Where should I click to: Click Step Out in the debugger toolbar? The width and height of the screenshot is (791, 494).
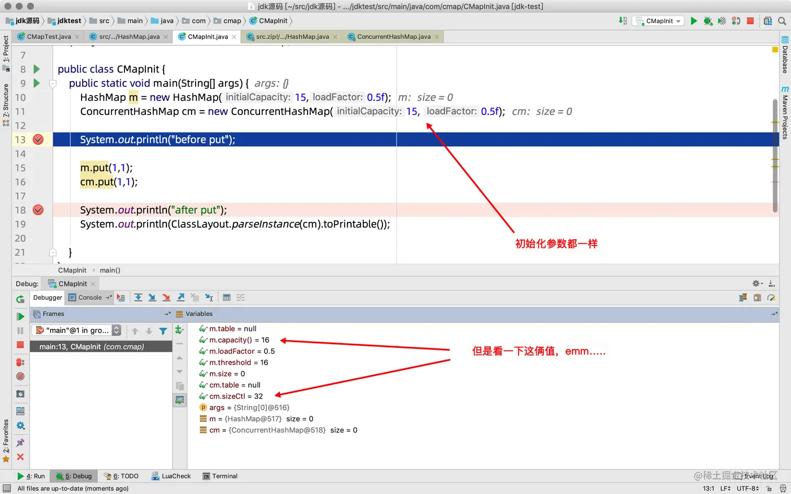(180, 298)
